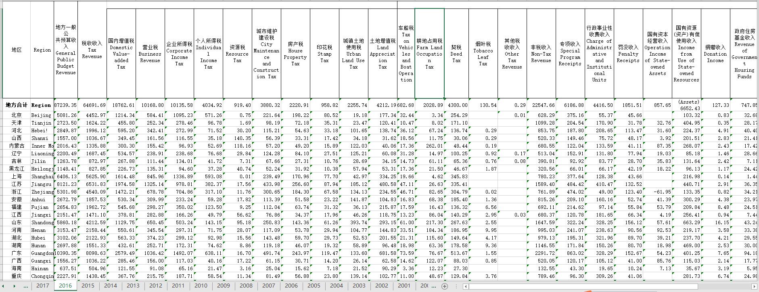Click the 北京 region cell
Viewport: 759px width, 292px height.
(16, 115)
